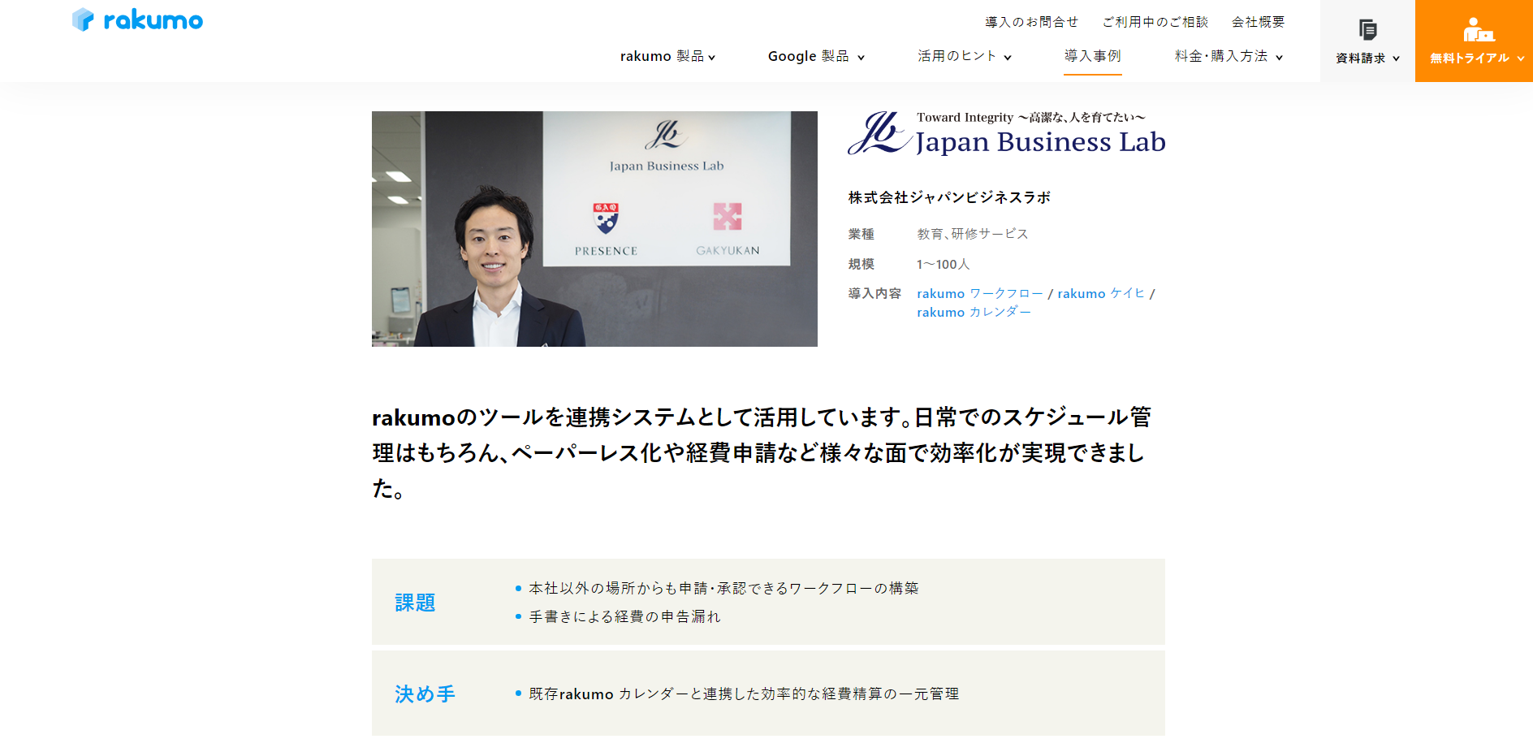Click the 資料請求 button label

pos(1360,58)
